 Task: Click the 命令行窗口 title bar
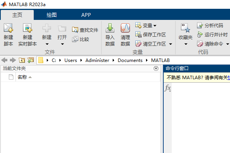[197, 68]
